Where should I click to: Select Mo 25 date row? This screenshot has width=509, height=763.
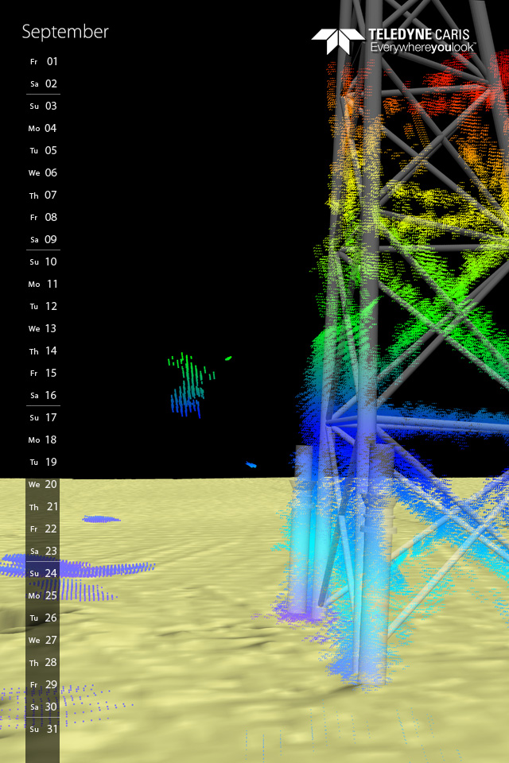43,595
